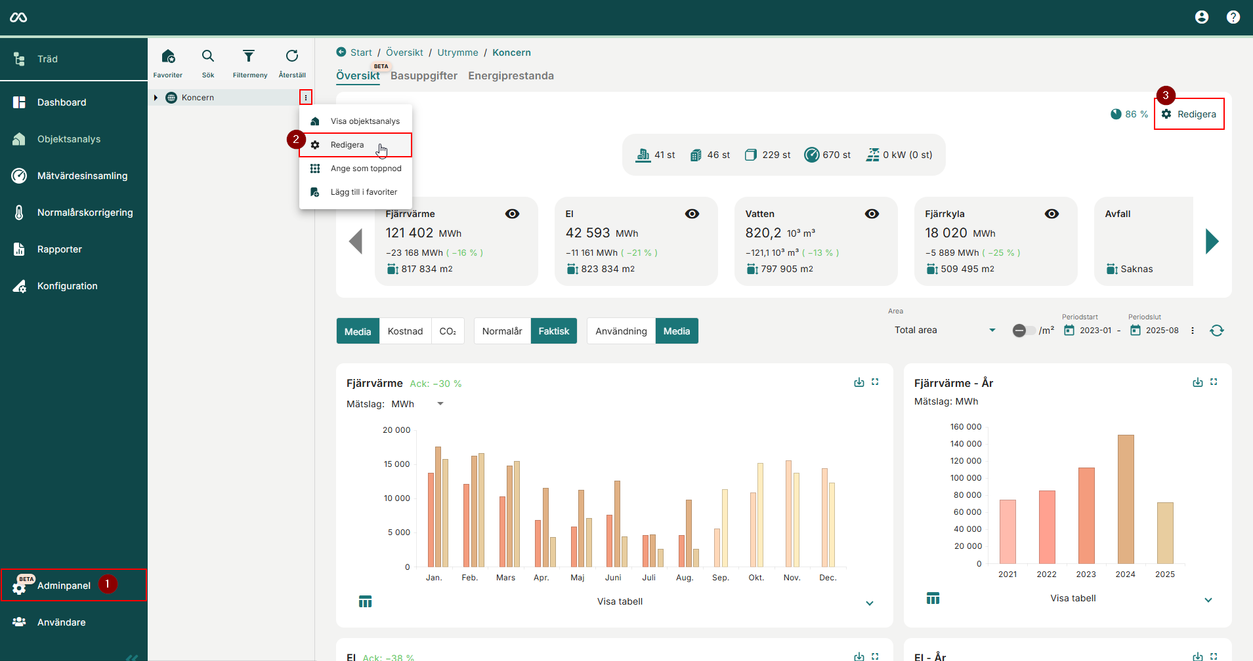
Task: Open Normalårskorrigering from the sidebar
Action: pos(85,212)
